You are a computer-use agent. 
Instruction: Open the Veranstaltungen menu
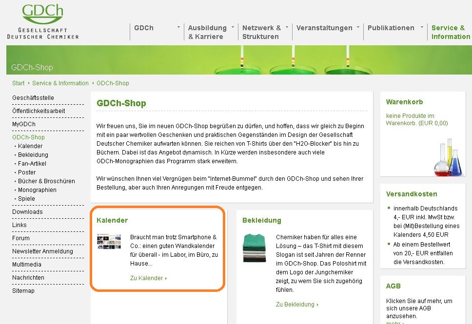click(324, 28)
